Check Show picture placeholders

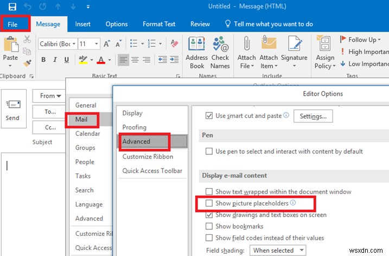click(x=209, y=203)
